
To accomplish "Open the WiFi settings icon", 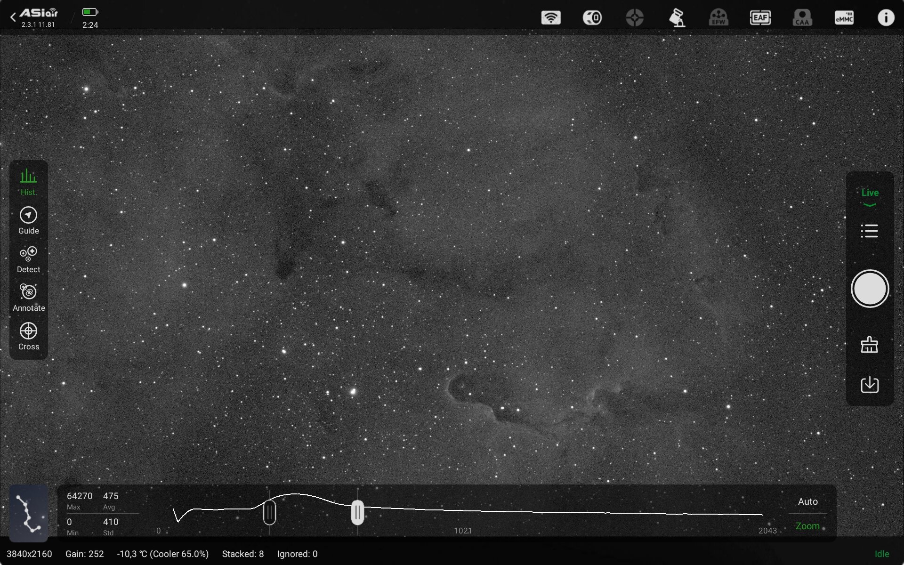I will coord(550,18).
